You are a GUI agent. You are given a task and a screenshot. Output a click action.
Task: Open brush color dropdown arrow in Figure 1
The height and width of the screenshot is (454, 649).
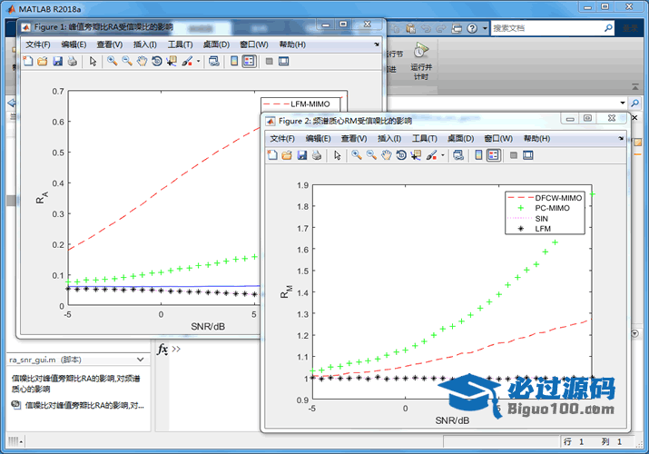click(198, 62)
